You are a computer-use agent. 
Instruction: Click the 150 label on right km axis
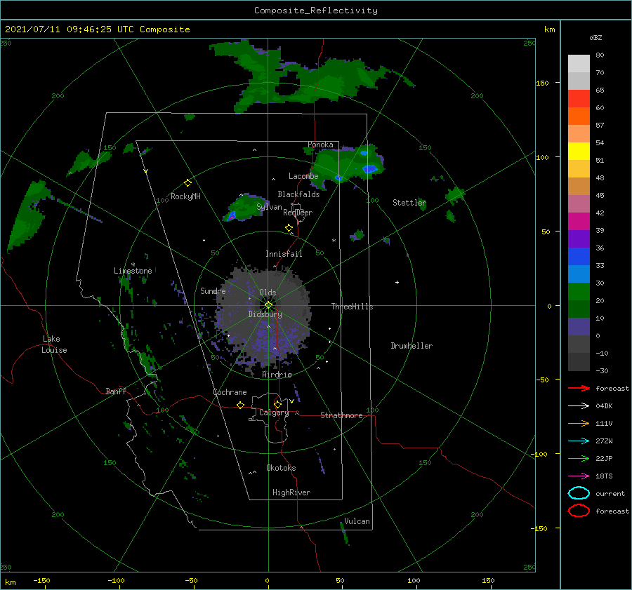point(542,83)
